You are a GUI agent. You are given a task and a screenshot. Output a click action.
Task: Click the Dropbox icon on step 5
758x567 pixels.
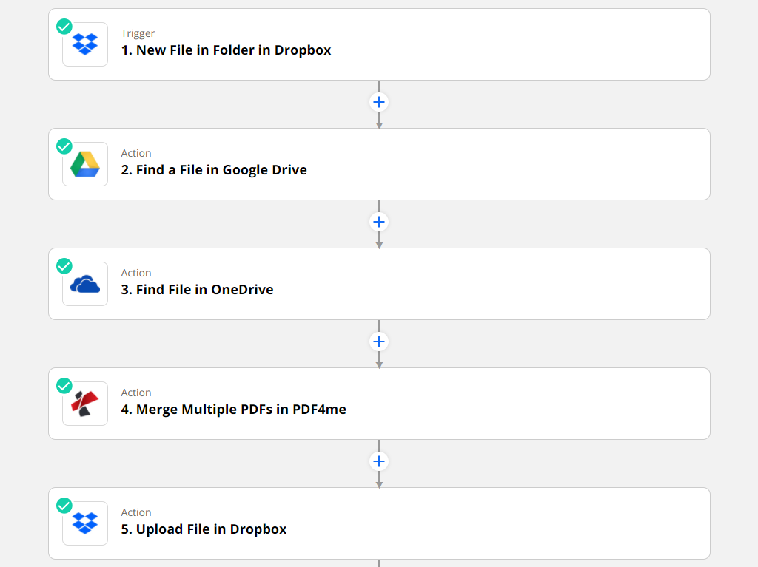(x=85, y=523)
